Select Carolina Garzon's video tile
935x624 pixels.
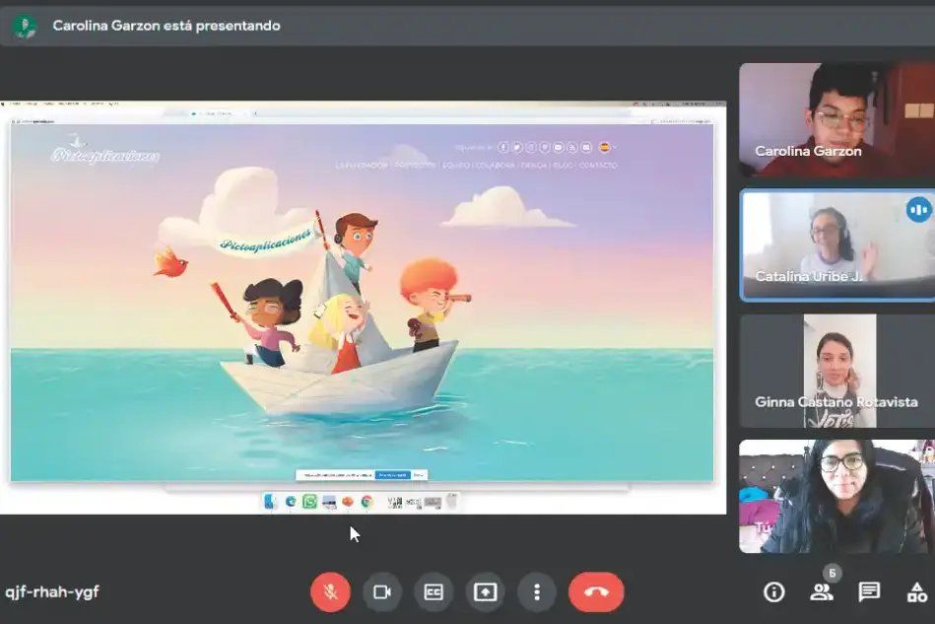pos(837,120)
